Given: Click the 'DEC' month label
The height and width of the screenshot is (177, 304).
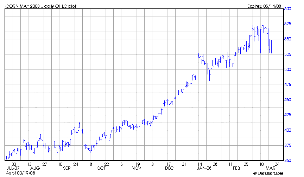Looking at the screenshot, I should pos(169,168).
